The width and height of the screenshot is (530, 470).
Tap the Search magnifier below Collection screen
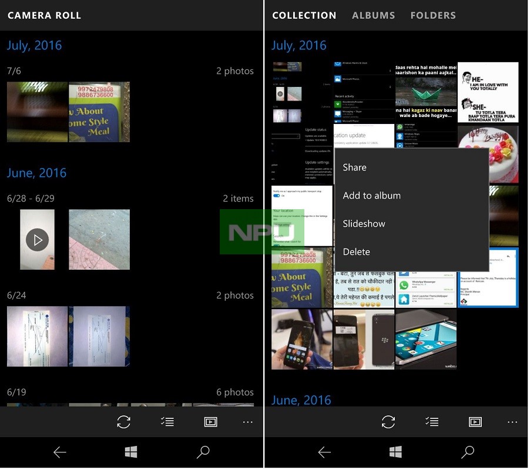click(468, 454)
